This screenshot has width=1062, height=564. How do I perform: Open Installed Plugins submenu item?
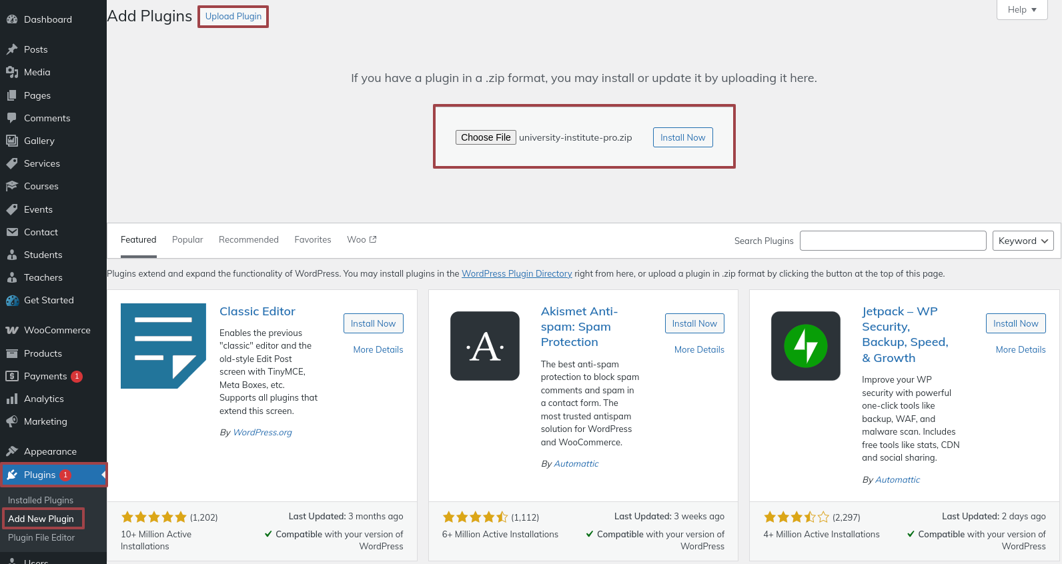click(41, 500)
